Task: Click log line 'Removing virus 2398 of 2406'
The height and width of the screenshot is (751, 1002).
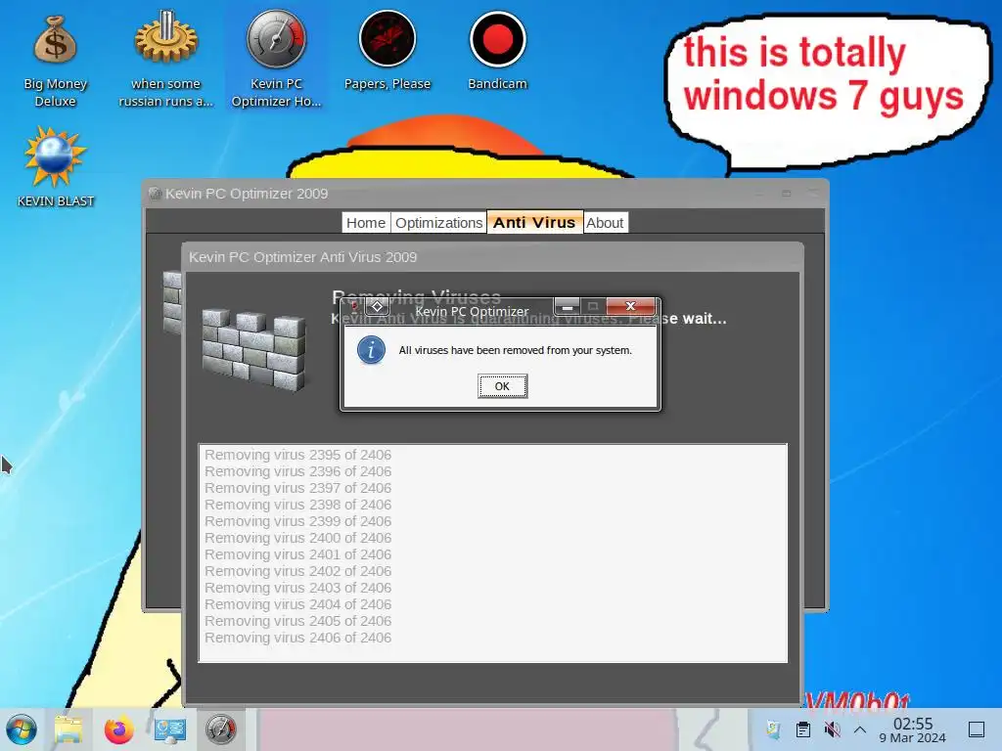Action: coord(297,505)
